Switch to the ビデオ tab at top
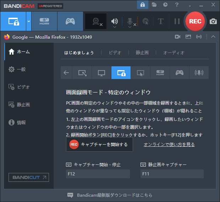Viewport: 220px width, 202px height. [x=115, y=53]
